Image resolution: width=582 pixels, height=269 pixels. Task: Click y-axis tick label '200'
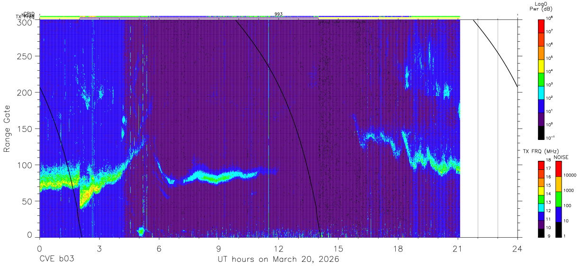(25, 93)
